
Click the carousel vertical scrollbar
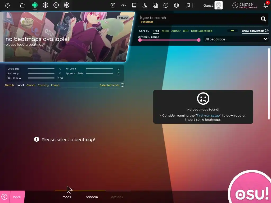pos(269,84)
